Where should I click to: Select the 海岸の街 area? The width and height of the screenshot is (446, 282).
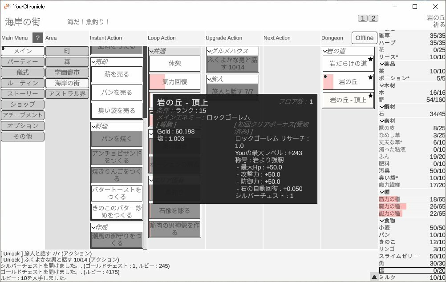[x=67, y=83]
